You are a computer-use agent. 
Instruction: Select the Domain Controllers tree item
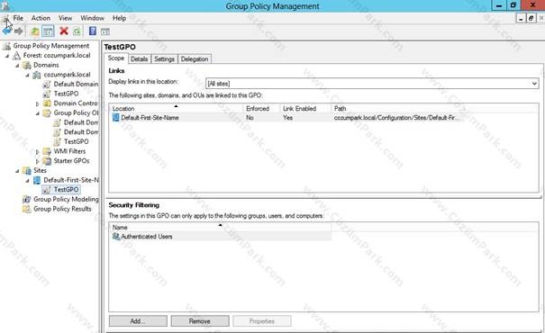coord(76,103)
